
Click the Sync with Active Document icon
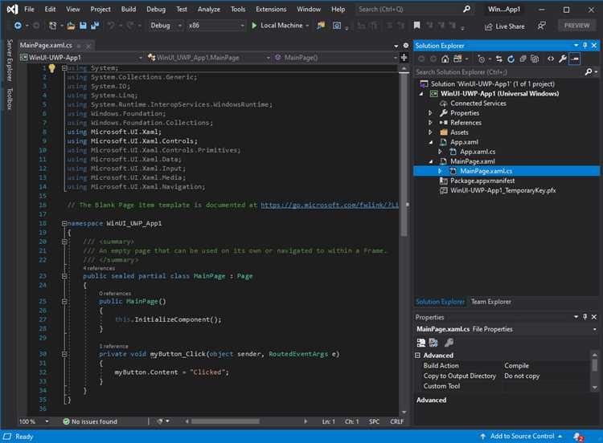498,59
